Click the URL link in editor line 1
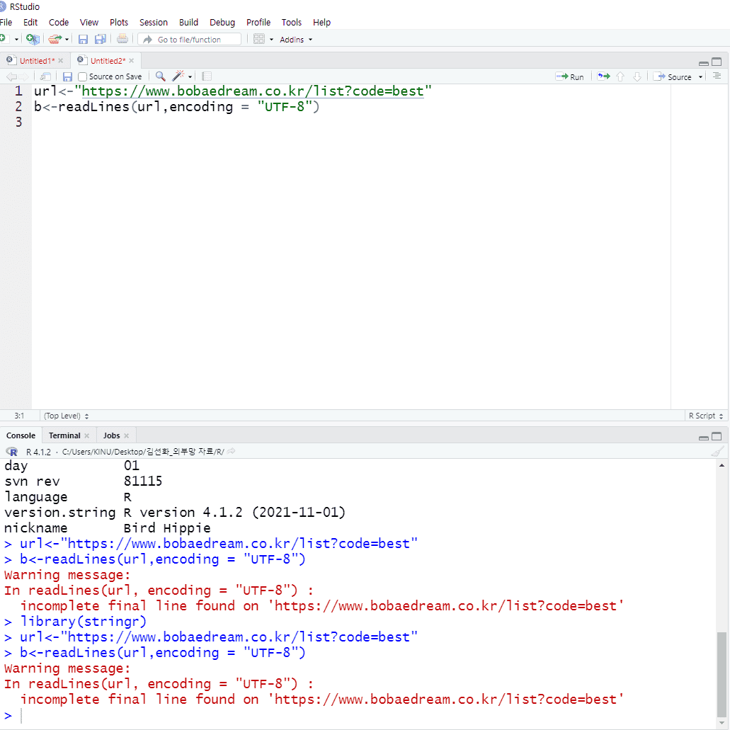Screen dimensions: 730x730 pyautogui.click(x=253, y=91)
